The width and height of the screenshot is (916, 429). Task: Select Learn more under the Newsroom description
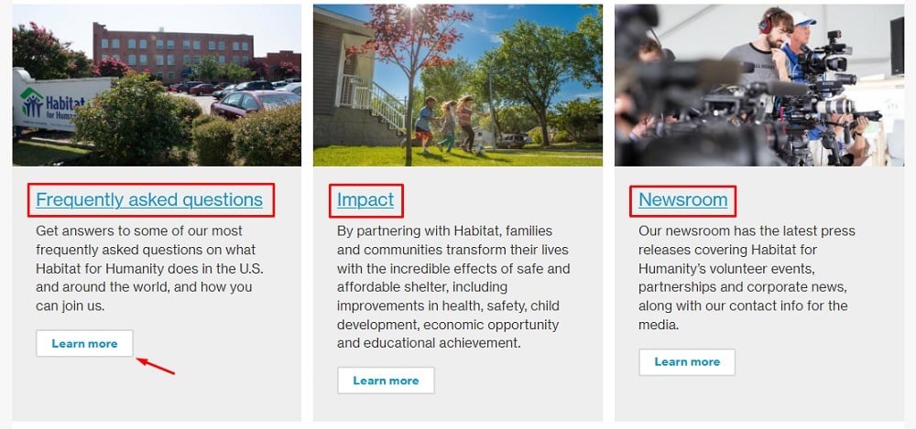click(x=687, y=362)
